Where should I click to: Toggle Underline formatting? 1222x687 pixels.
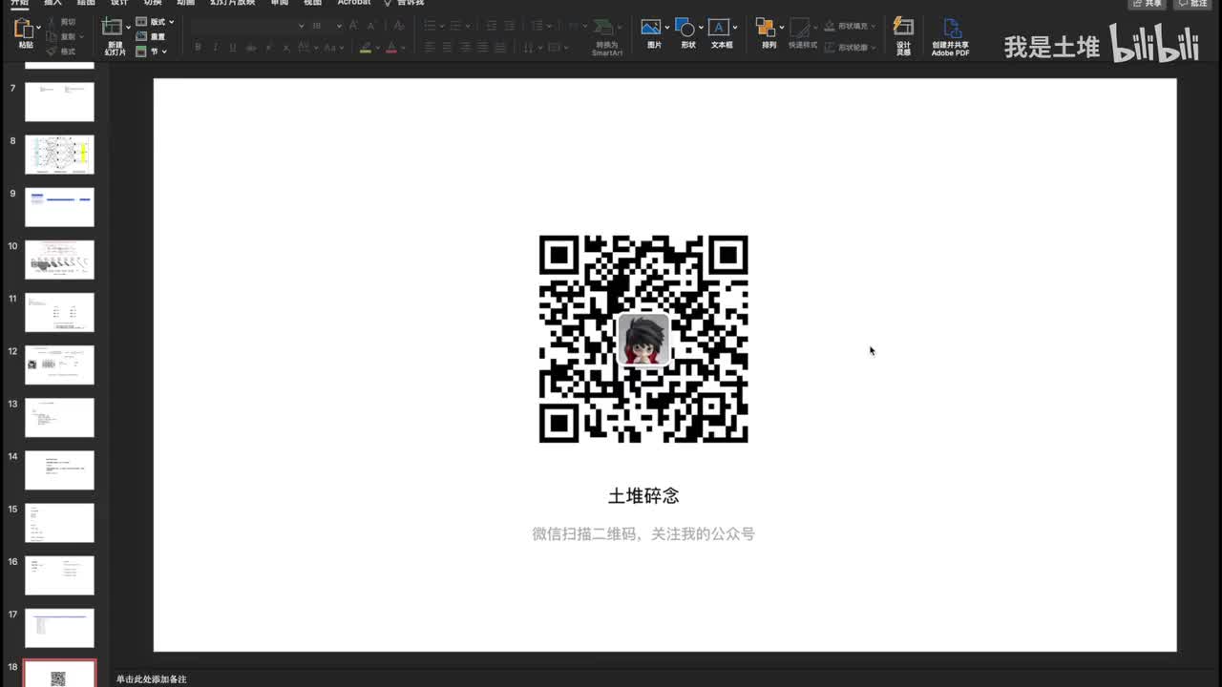tap(233, 47)
